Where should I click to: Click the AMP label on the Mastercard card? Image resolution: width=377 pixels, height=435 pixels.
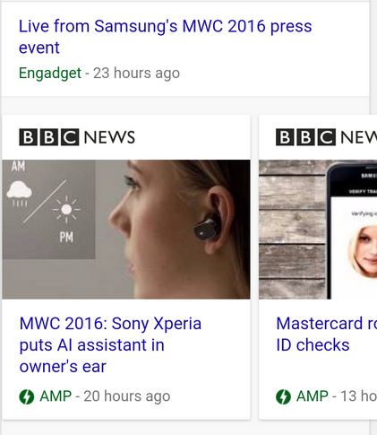(x=313, y=396)
